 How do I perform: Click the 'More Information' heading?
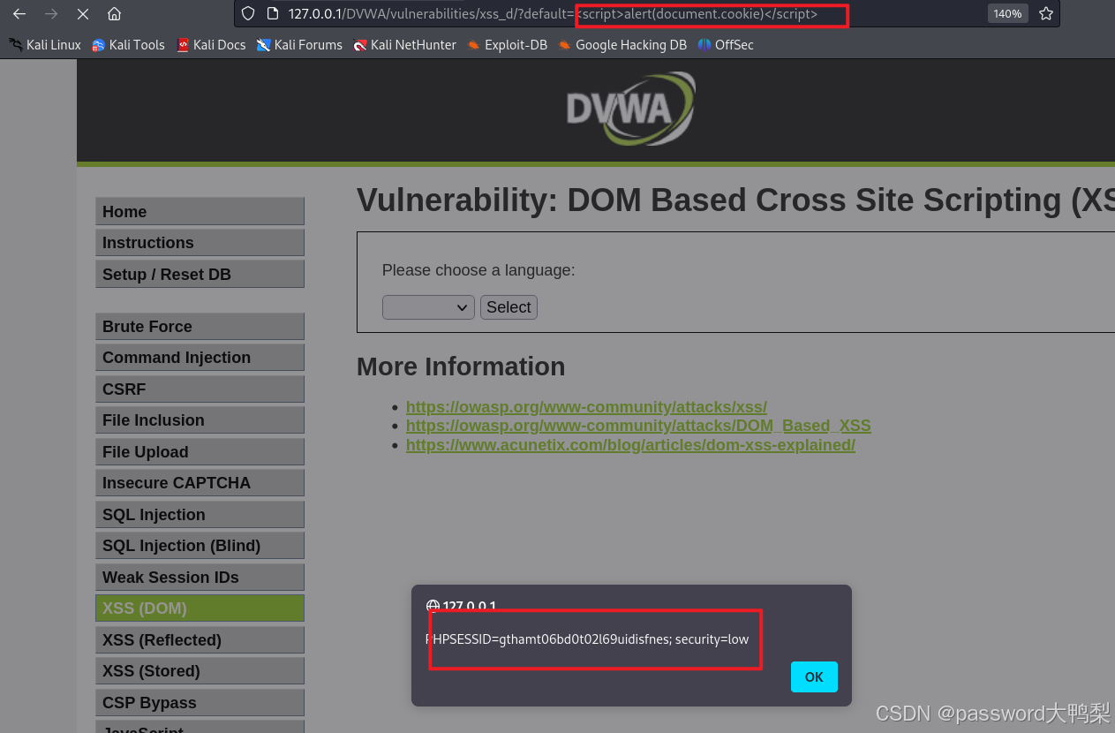(x=461, y=366)
